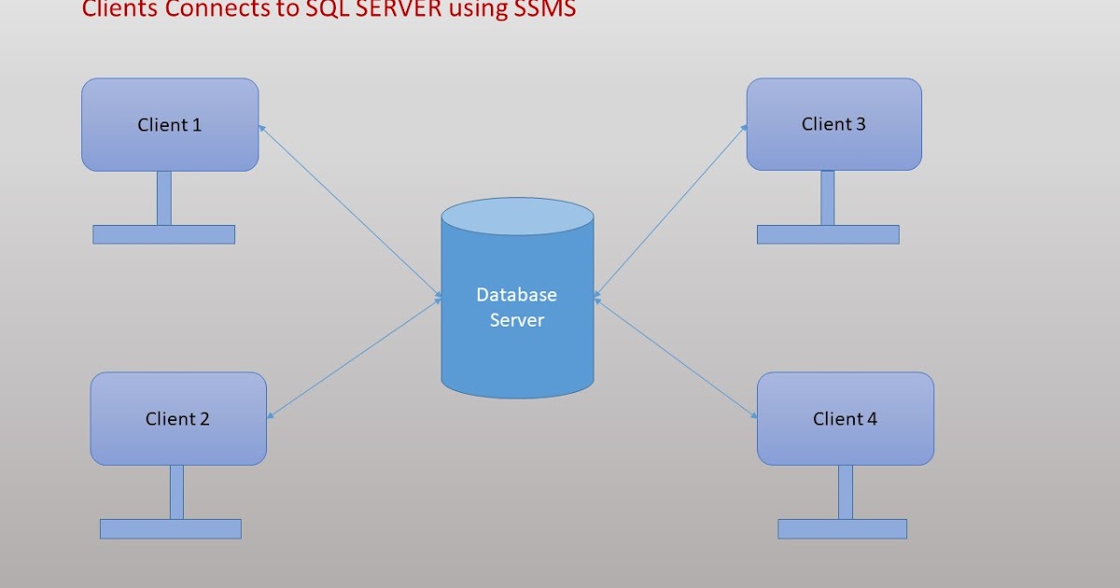The height and width of the screenshot is (588, 1120).
Task: Select the top ellipse of the database cylinder
Action: tap(517, 217)
